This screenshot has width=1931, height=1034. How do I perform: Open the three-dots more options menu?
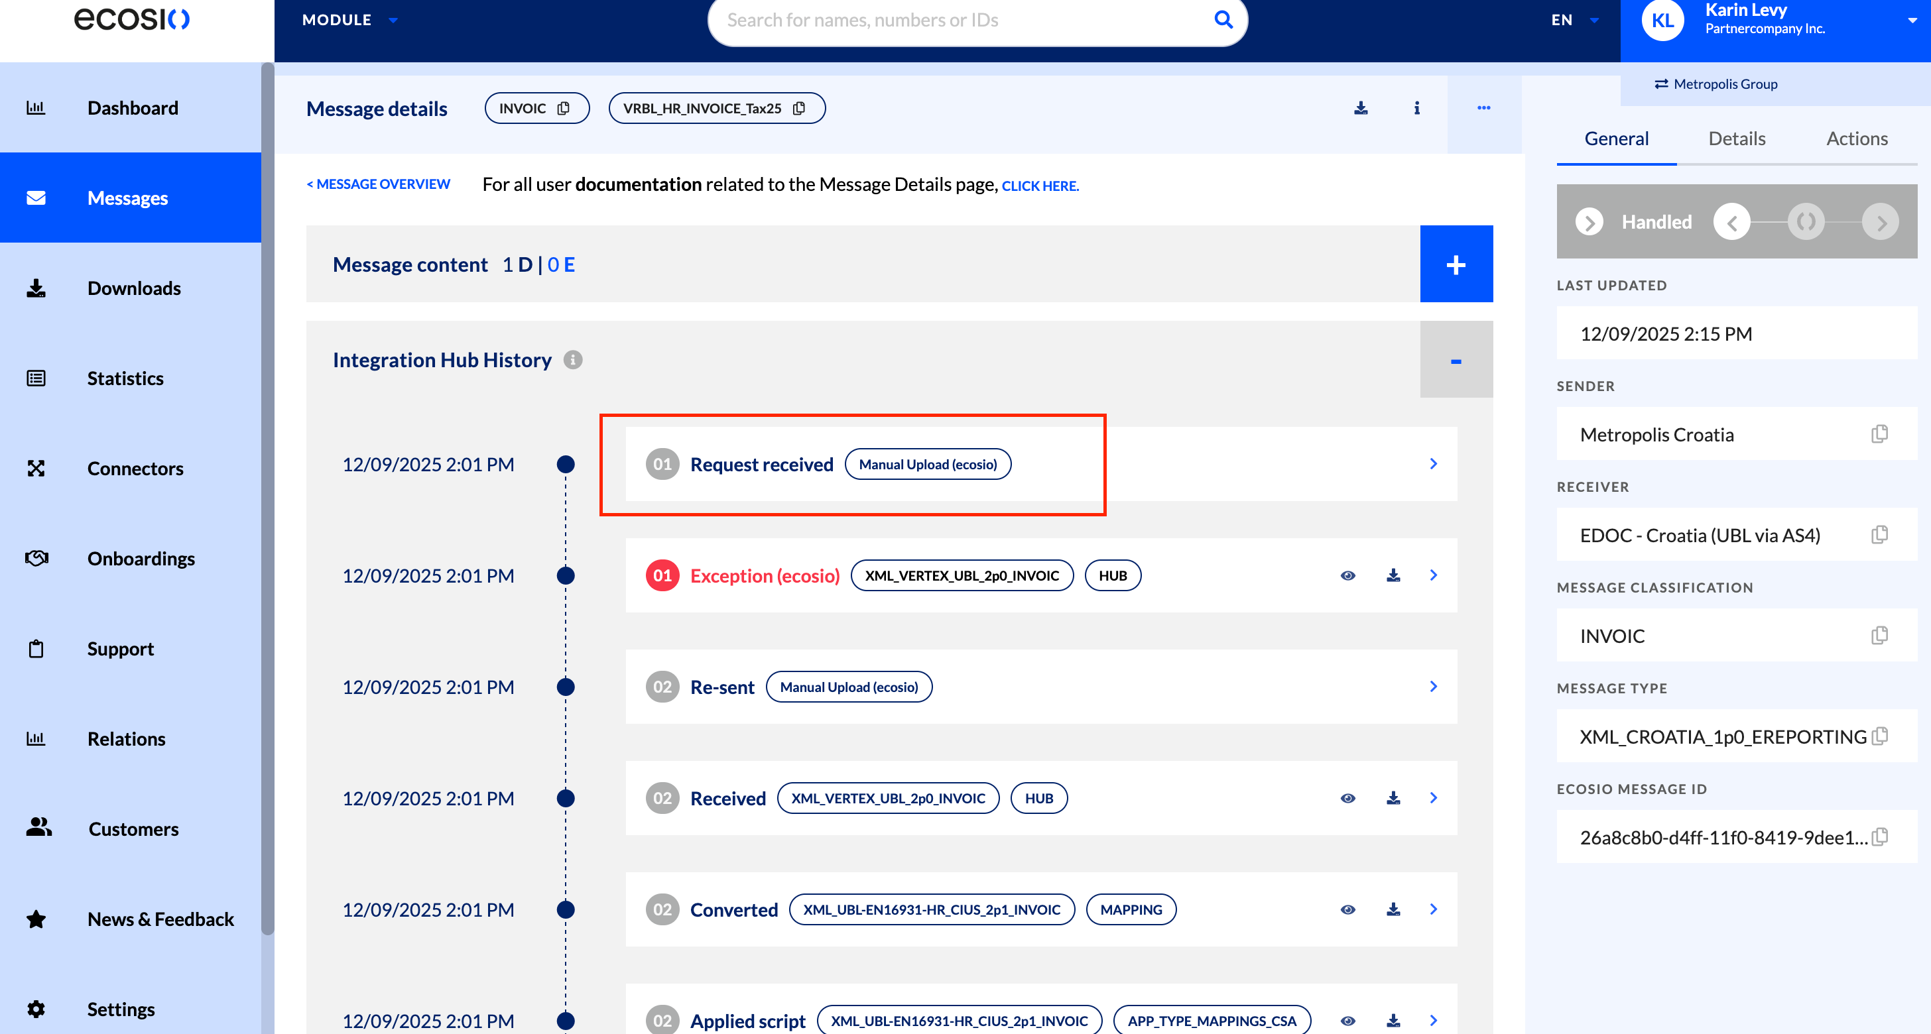pos(1483,108)
